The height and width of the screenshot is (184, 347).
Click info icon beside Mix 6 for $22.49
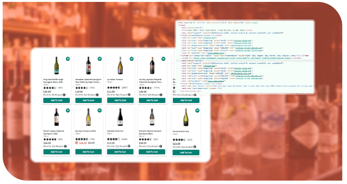tap(65, 146)
